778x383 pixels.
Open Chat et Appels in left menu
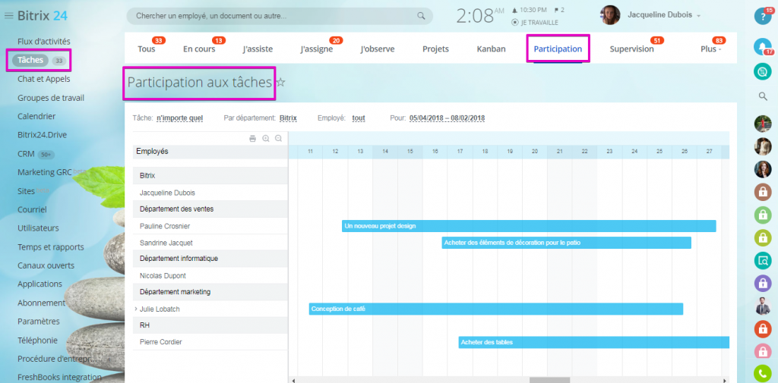tap(43, 79)
